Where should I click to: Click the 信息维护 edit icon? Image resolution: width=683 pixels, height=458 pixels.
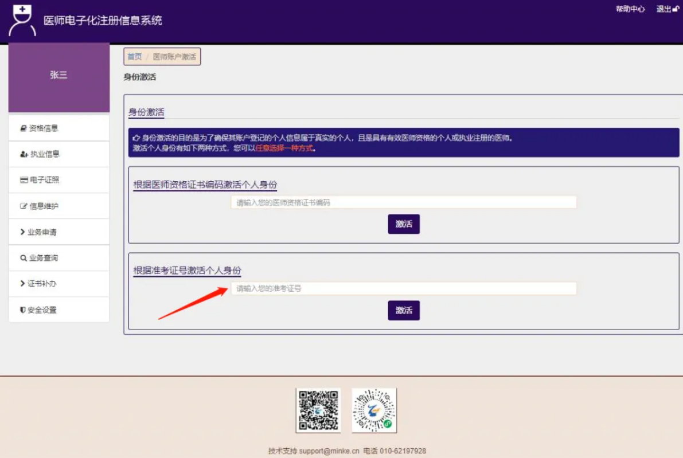[24, 206]
